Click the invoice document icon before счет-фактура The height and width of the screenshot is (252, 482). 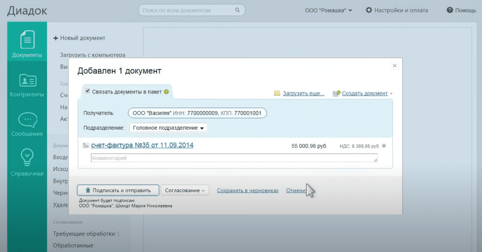pos(86,145)
